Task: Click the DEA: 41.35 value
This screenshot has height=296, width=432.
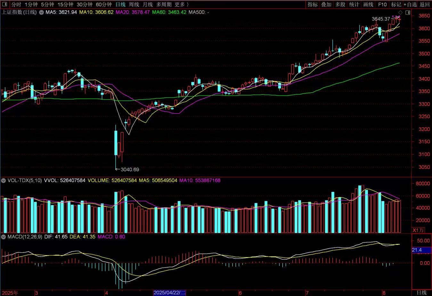Action: click(82, 237)
